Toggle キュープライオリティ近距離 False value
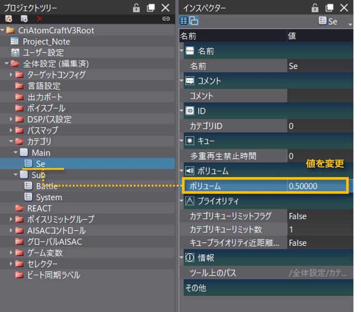 point(320,243)
